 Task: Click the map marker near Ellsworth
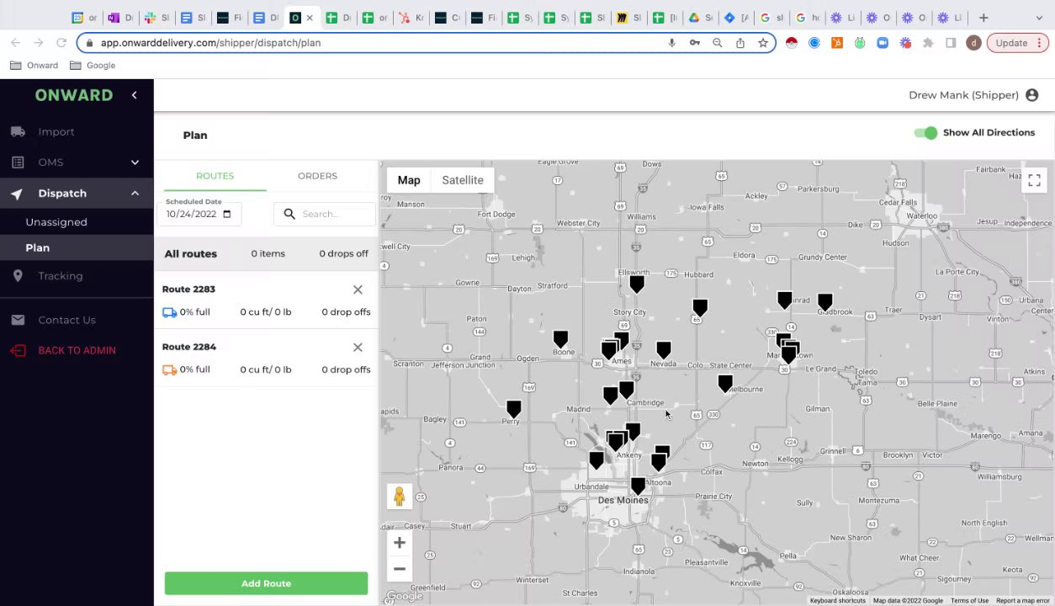637,284
